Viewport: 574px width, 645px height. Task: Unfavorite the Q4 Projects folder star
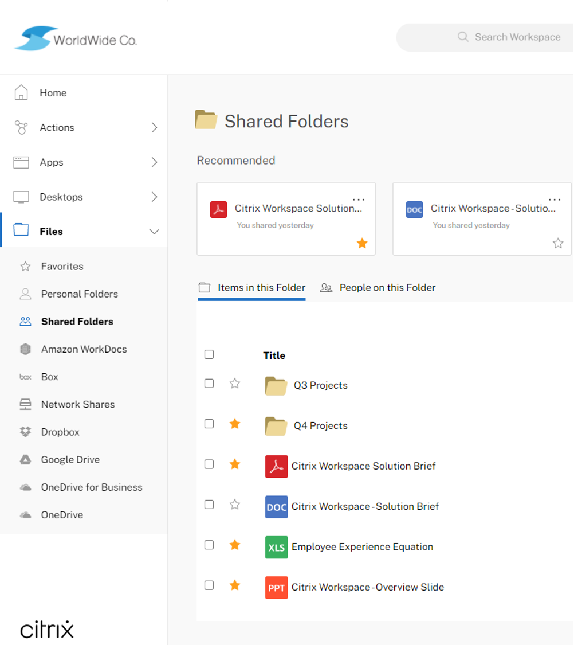pos(235,424)
